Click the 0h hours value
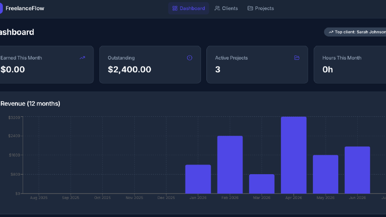Image resolution: width=386 pixels, height=217 pixels. (328, 70)
